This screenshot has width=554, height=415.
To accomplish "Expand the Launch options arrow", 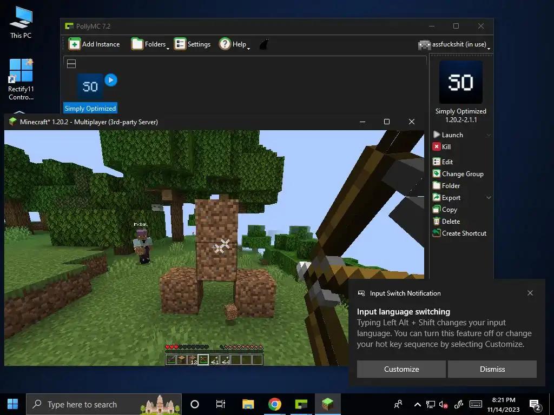I will click(x=489, y=135).
